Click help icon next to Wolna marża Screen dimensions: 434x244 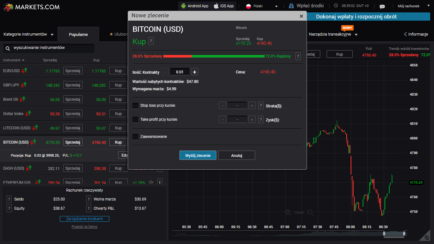[x=89, y=199]
